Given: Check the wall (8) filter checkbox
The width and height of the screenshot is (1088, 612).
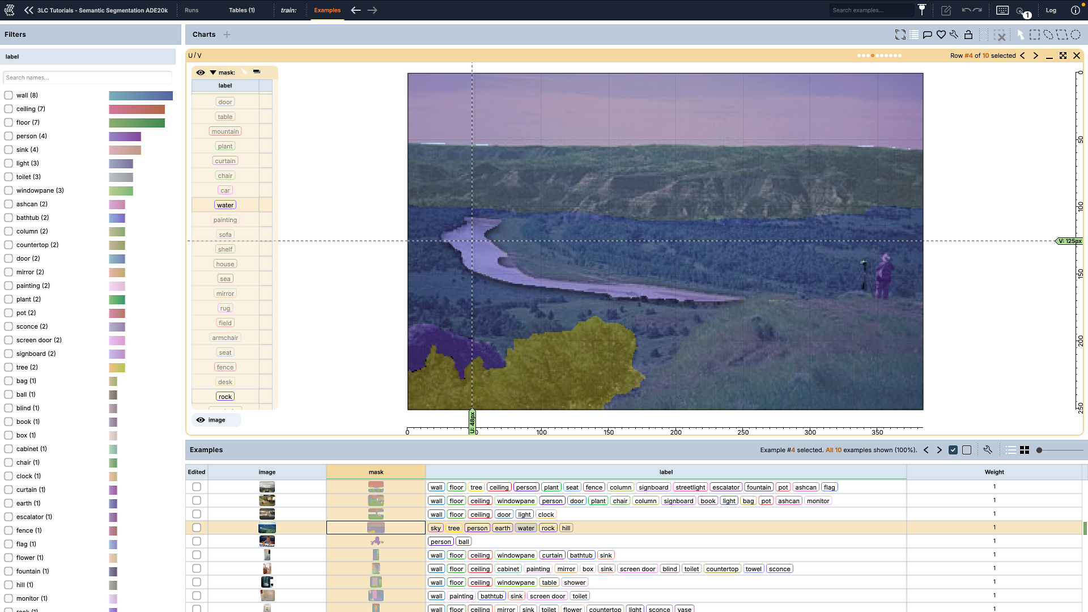Looking at the screenshot, I should click(x=8, y=95).
